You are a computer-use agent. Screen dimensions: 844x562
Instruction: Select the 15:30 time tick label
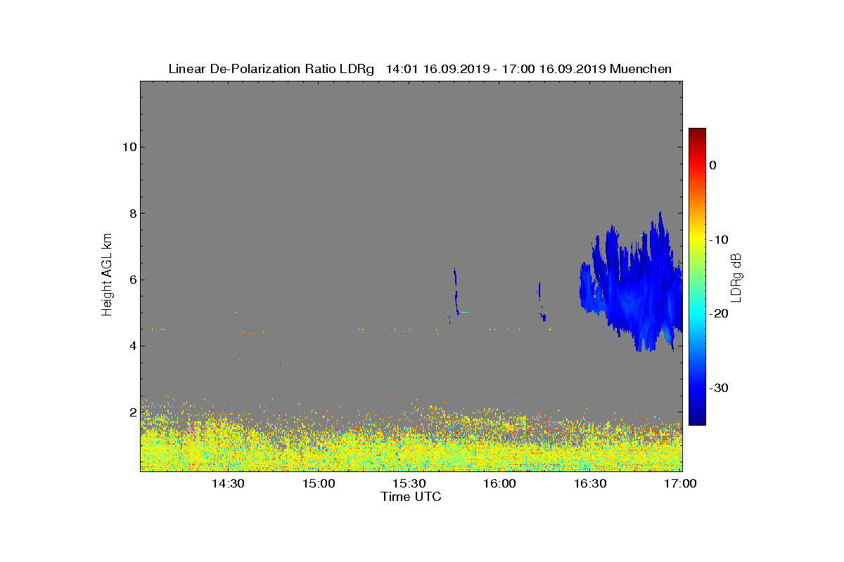(x=409, y=484)
